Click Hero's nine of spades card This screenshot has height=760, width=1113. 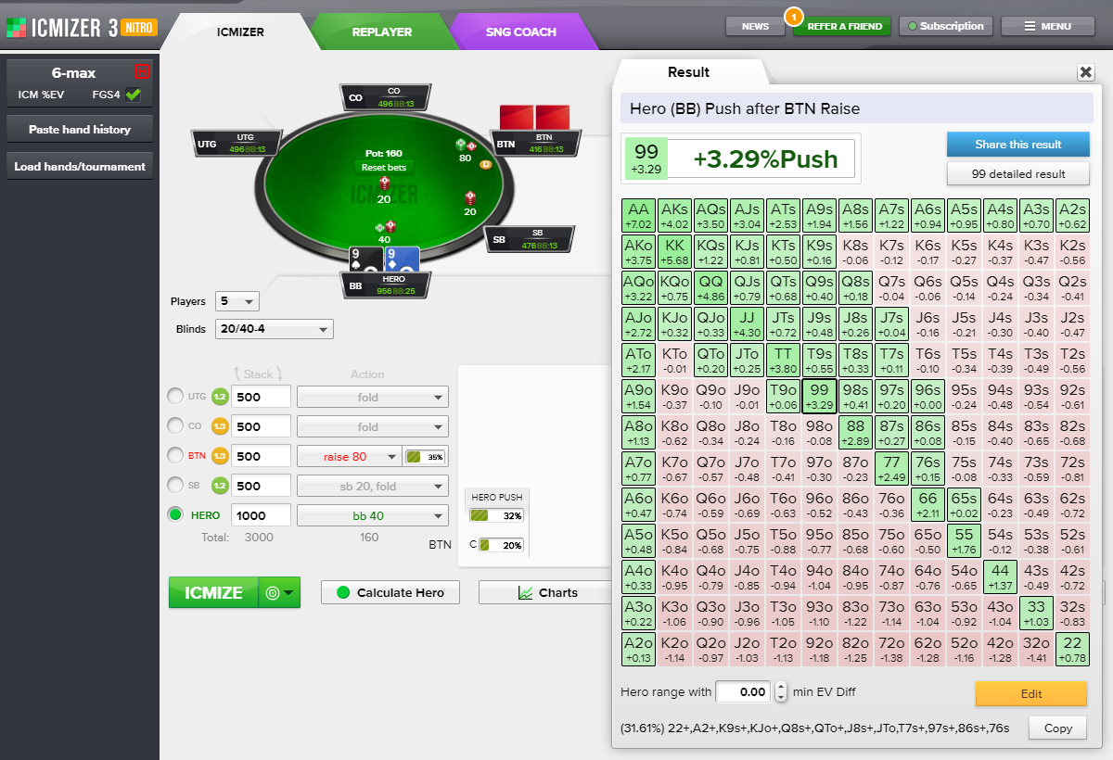click(x=365, y=260)
